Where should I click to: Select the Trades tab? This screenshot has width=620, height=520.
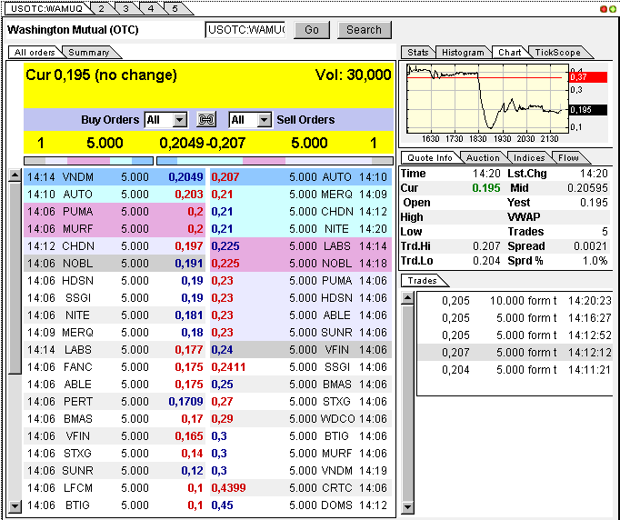422,280
